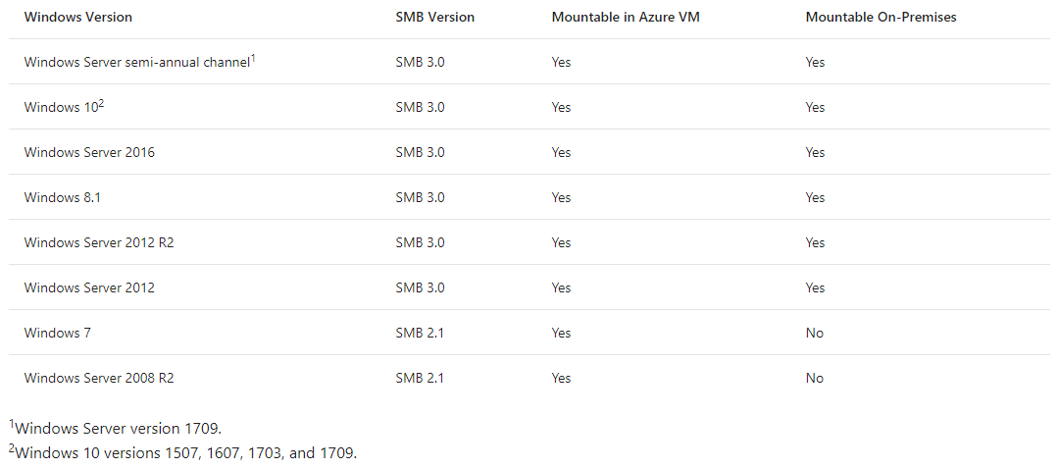This screenshot has width=1057, height=469.
Task: Click the Mountable On-Premises column header
Action: click(x=881, y=18)
